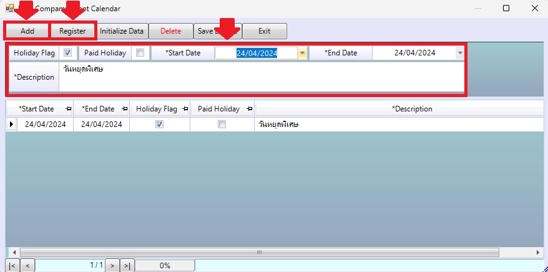Go to previous record page
This screenshot has height=272, width=548.
click(x=27, y=266)
